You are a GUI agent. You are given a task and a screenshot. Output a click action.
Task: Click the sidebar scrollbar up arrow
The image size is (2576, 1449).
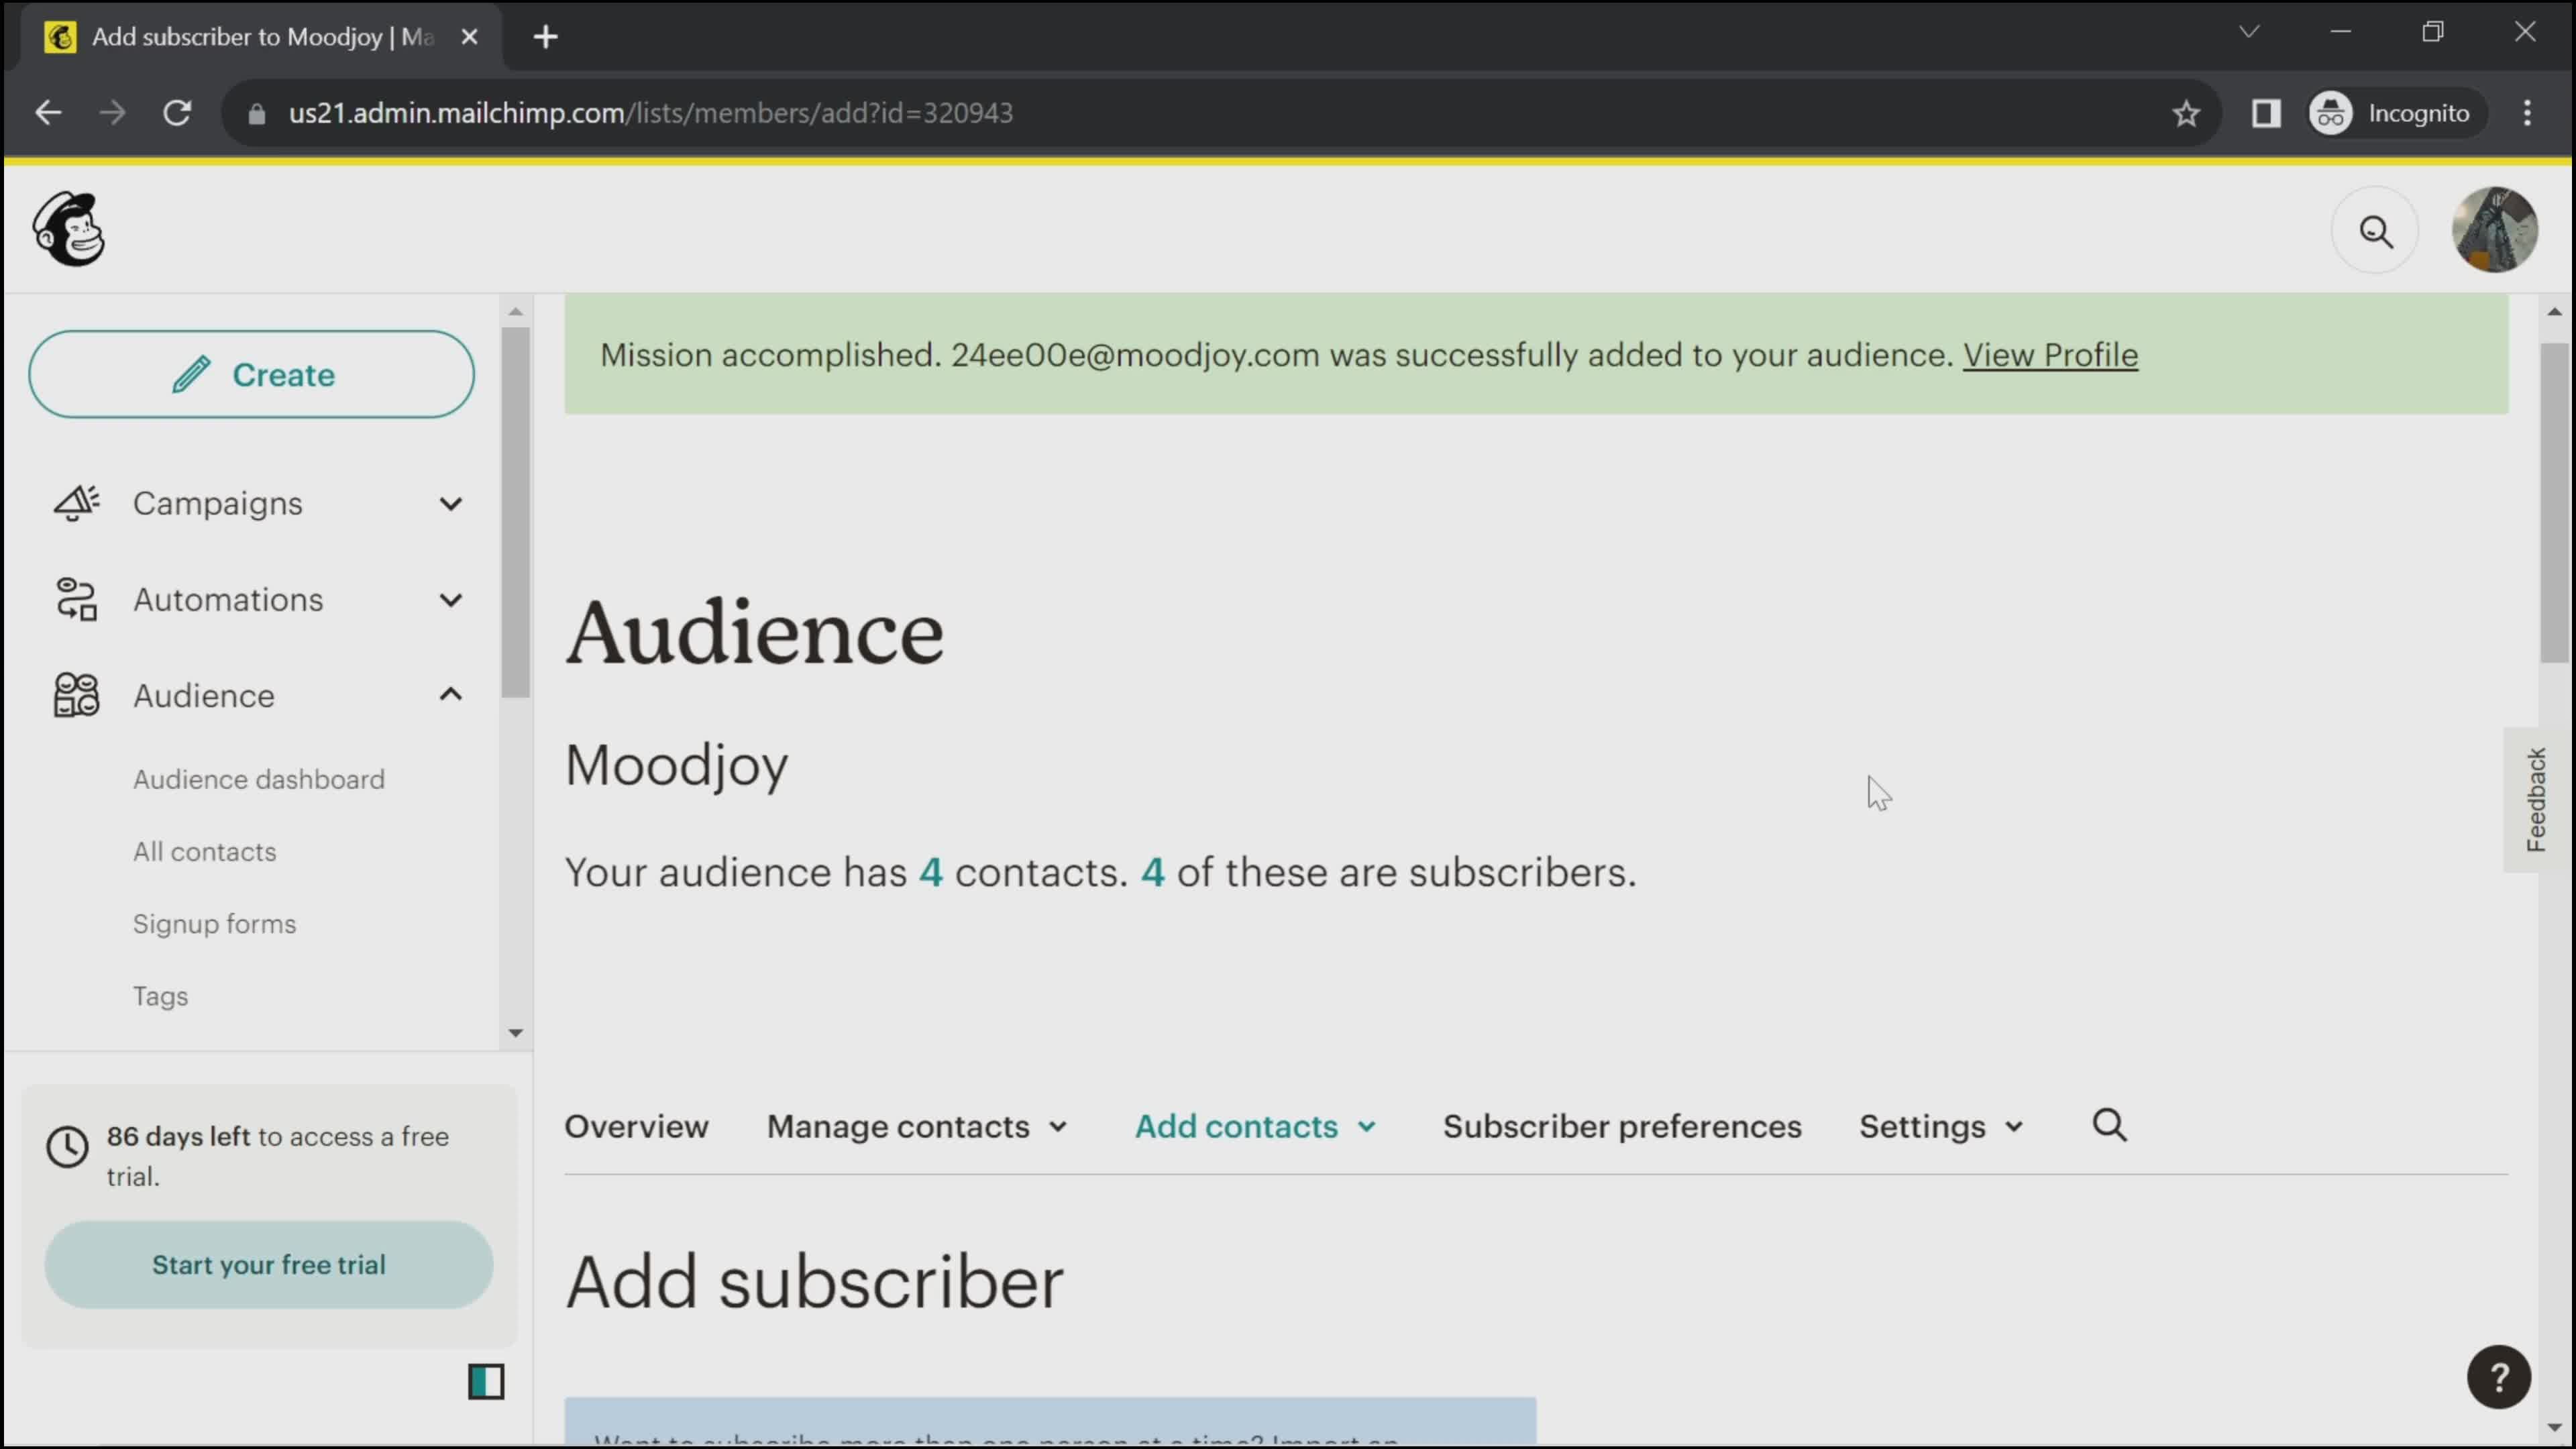(516, 312)
